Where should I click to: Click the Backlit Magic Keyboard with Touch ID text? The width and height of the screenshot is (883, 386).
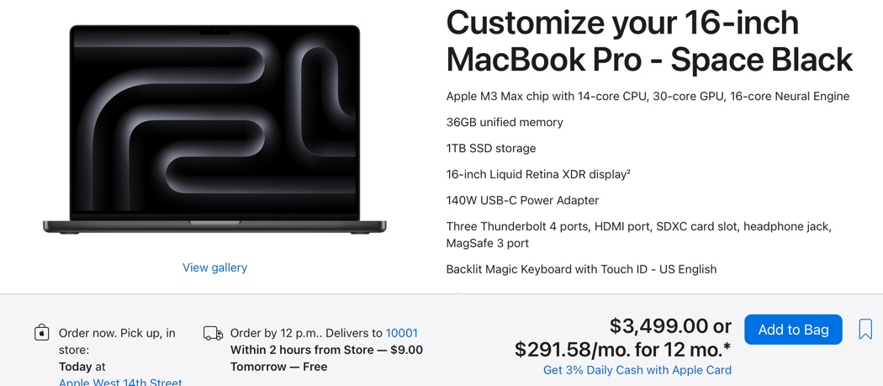[581, 269]
